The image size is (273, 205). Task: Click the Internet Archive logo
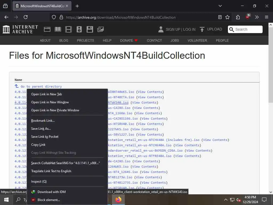coord(20,29)
